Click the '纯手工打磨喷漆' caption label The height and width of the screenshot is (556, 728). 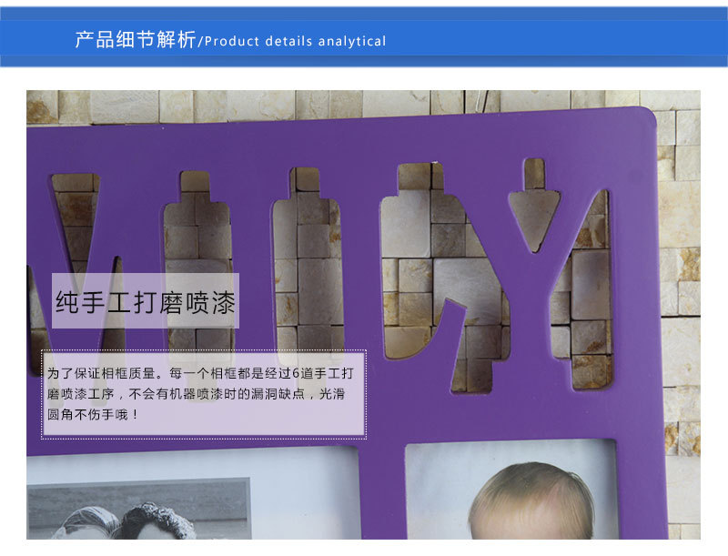click(146, 302)
